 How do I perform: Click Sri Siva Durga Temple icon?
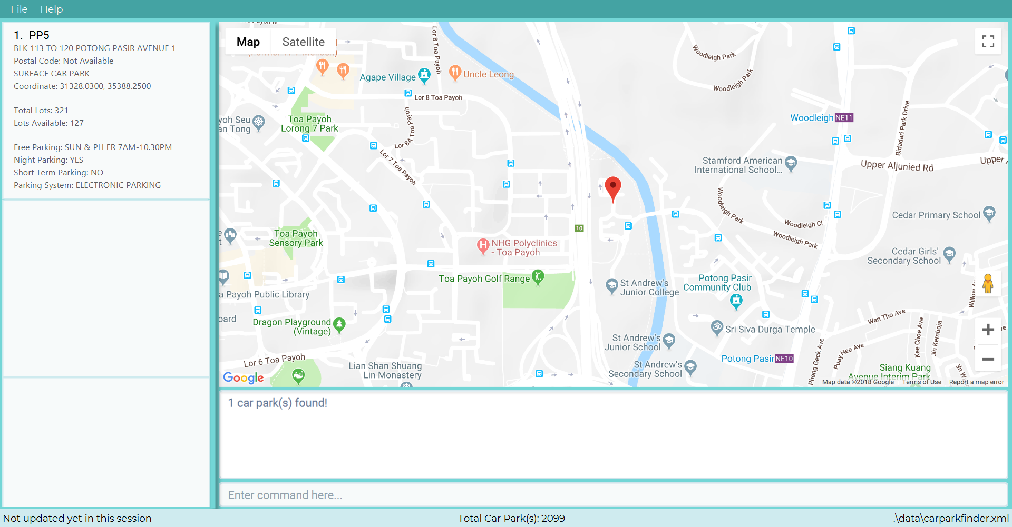[x=717, y=328]
